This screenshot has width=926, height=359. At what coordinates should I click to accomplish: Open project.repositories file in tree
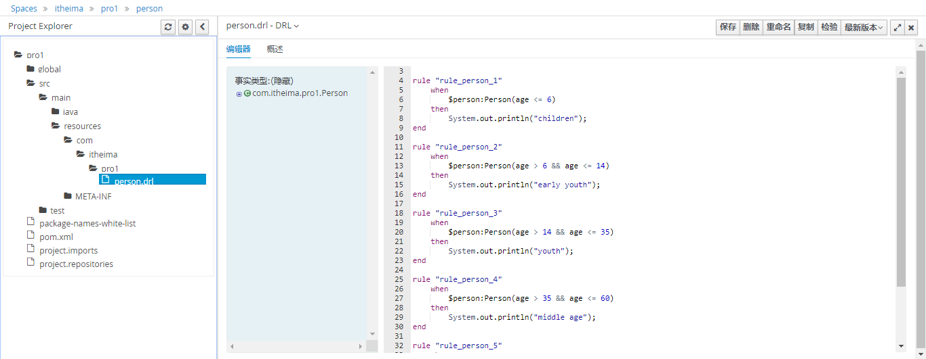pos(76,264)
